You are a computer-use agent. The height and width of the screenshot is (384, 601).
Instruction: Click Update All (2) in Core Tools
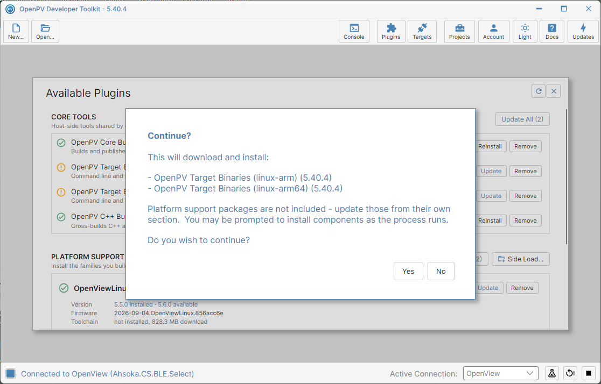tap(522, 119)
